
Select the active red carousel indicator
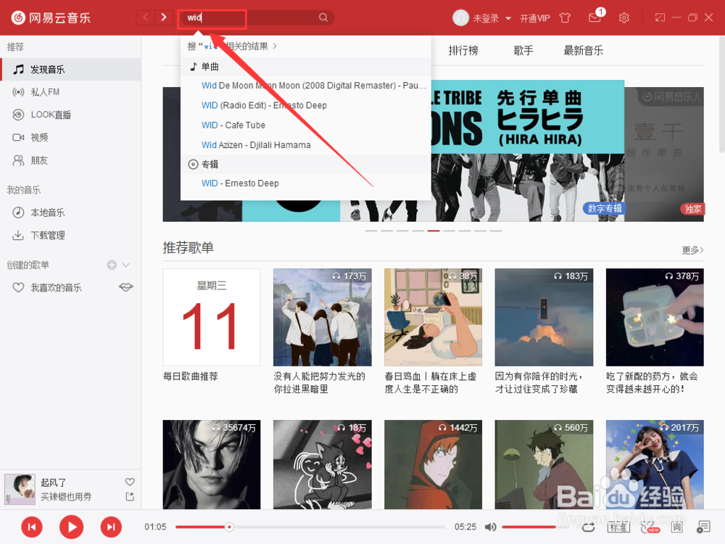pyautogui.click(x=434, y=231)
